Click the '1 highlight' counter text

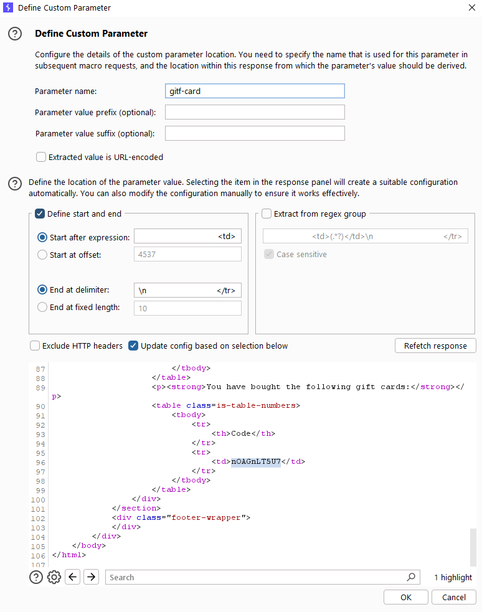pos(453,577)
